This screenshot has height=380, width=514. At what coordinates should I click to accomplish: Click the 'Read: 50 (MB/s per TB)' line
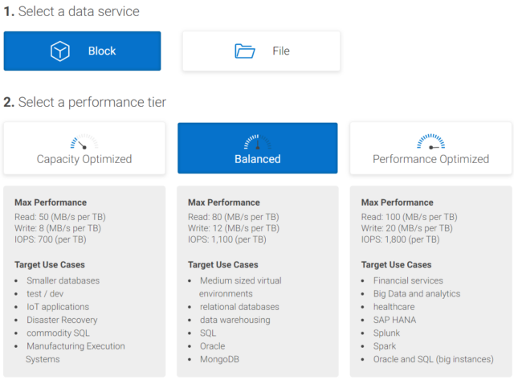(x=60, y=217)
